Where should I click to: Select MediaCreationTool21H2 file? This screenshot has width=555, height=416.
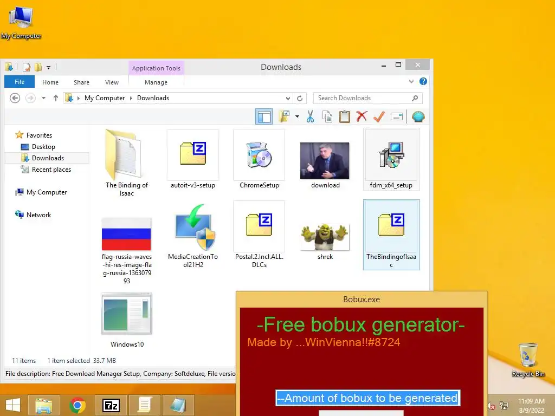pos(193,235)
